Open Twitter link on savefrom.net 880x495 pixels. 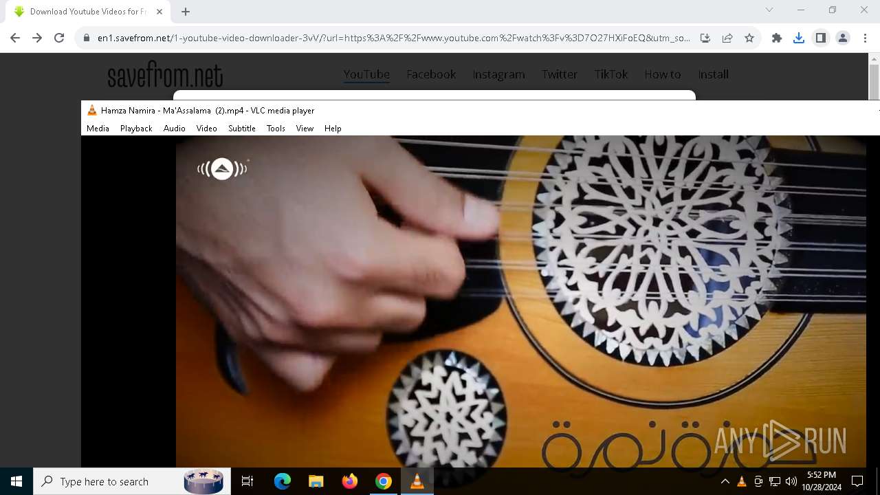(x=559, y=74)
